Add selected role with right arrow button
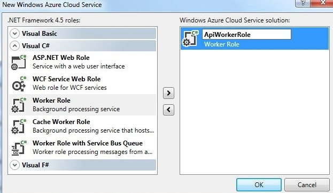 [x=168, y=93]
